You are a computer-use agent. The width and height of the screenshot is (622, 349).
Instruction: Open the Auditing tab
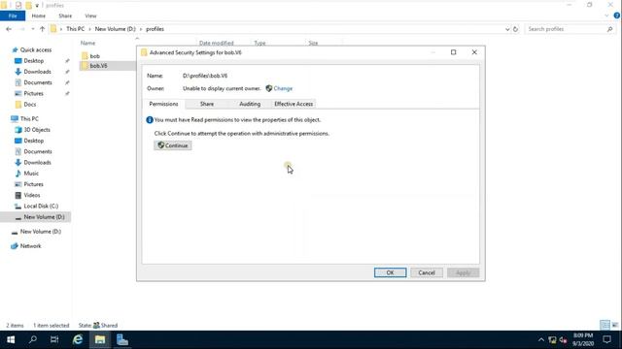pyautogui.click(x=250, y=104)
